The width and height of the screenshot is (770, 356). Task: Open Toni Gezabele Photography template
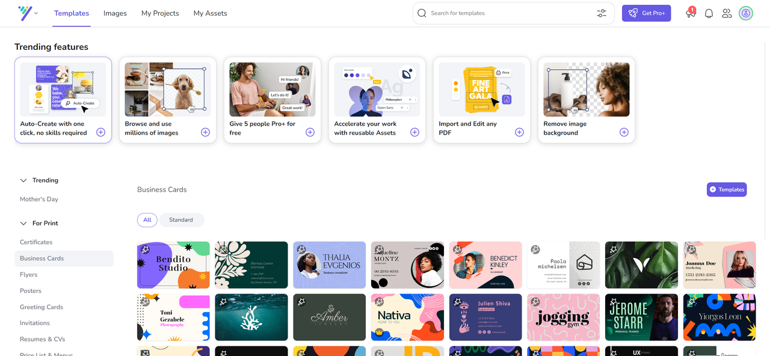173,318
